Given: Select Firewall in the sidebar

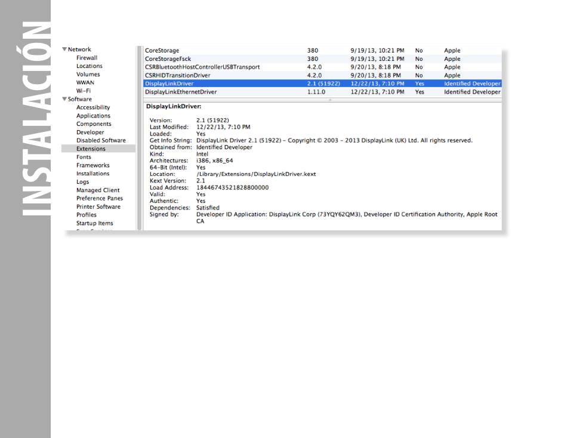Looking at the screenshot, I should point(87,58).
